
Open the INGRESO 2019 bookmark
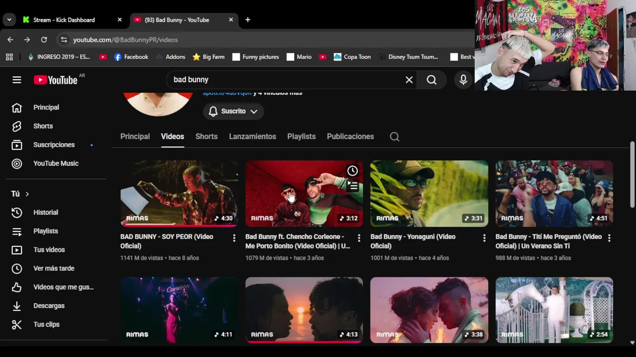59,57
